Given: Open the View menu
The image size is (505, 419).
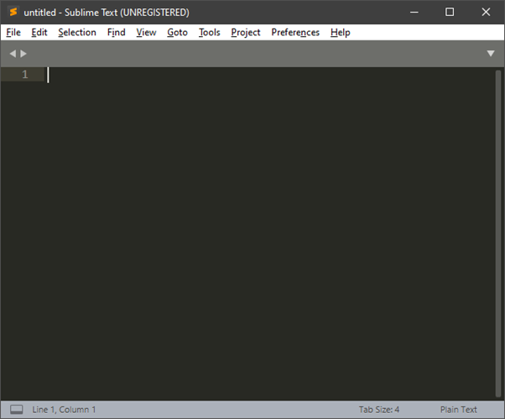Looking at the screenshot, I should tap(146, 32).
